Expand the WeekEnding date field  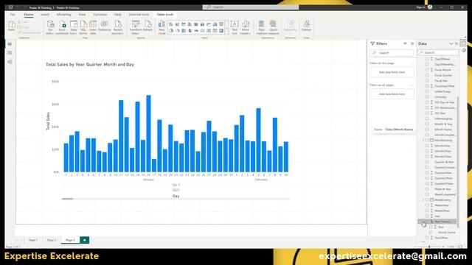pos(423,199)
